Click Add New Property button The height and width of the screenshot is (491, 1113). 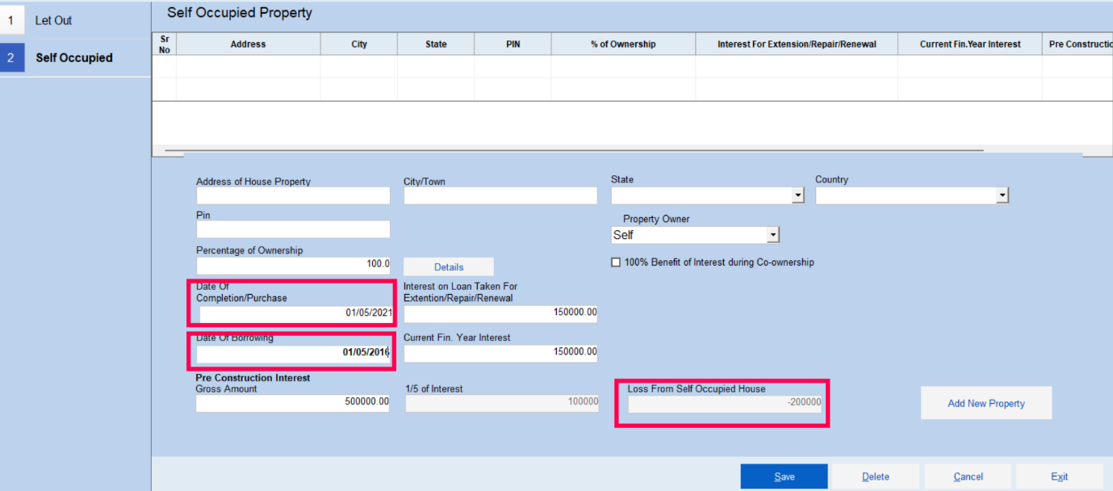click(x=986, y=403)
